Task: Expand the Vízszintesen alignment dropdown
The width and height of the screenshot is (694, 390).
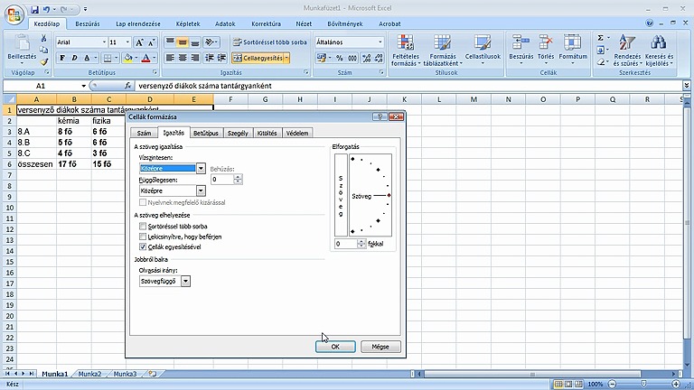Action: (x=201, y=168)
